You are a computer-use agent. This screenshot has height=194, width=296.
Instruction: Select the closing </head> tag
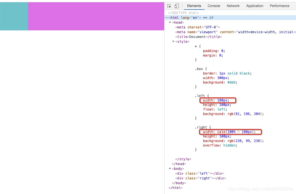(179, 164)
